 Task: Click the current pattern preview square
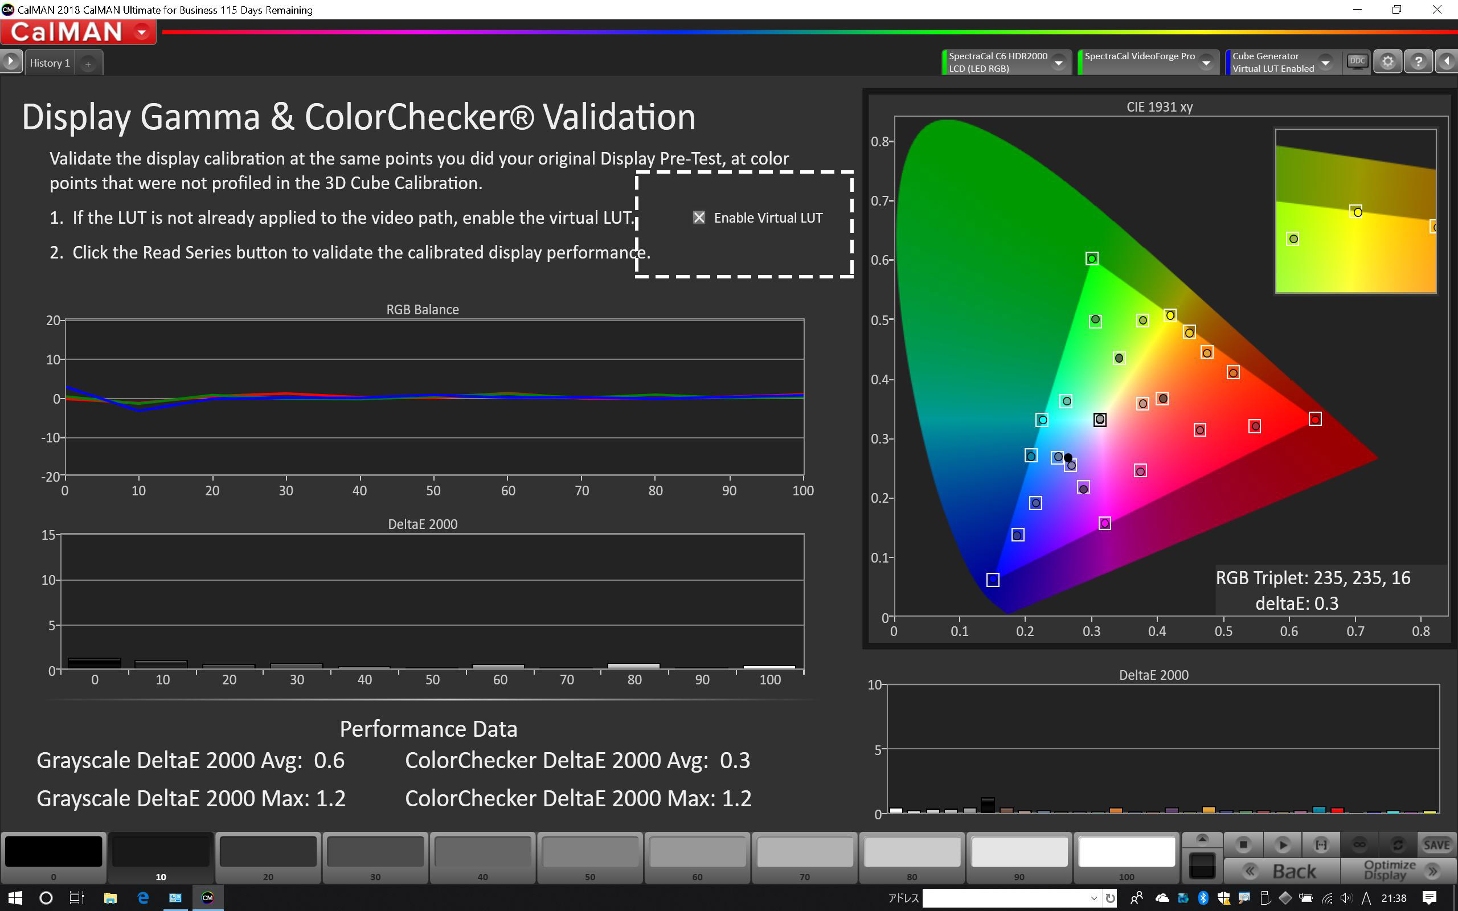point(1202,866)
